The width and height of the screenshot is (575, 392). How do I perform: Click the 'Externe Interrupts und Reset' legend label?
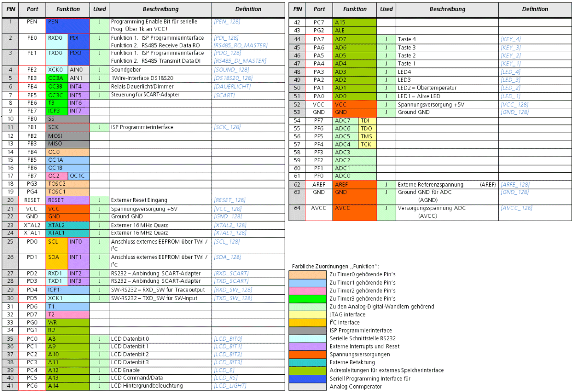coord(365,346)
